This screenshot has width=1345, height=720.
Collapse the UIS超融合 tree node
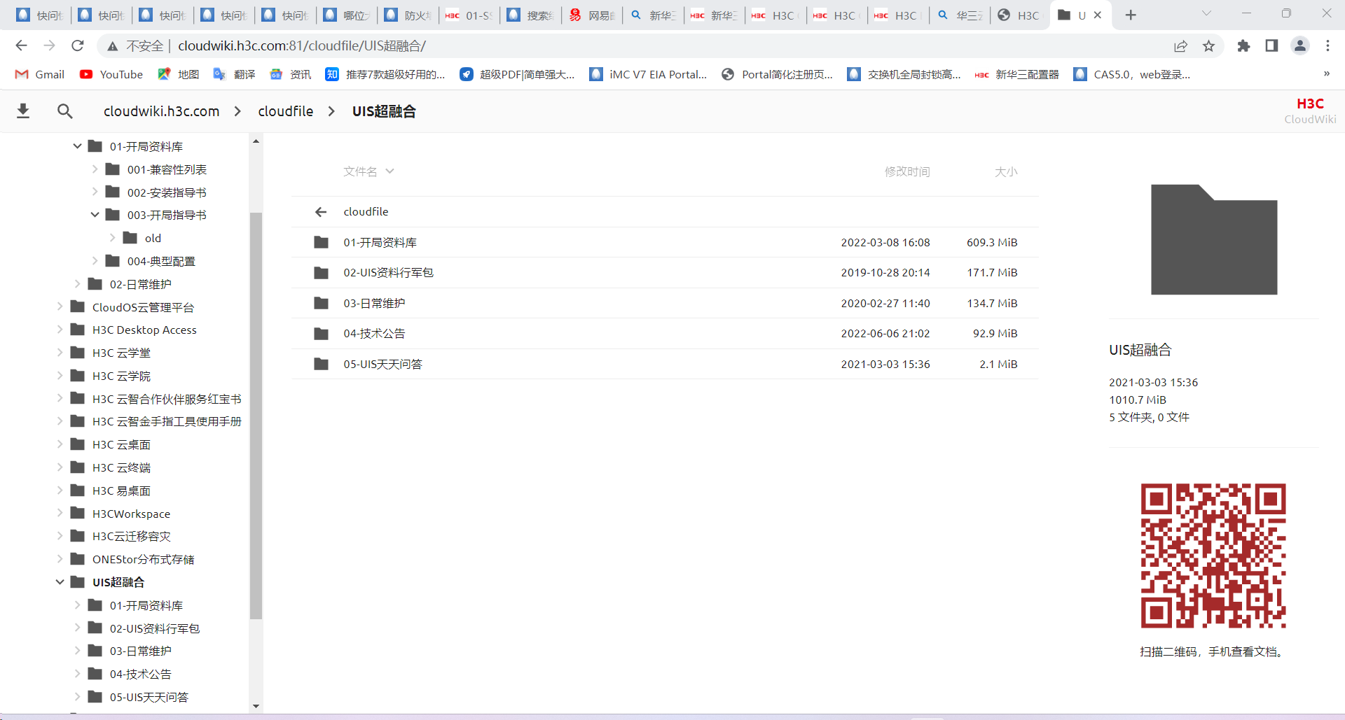(60, 582)
